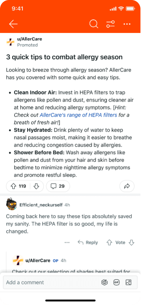The width and height of the screenshot is (142, 306).
Task: Open the search magnifier icon
Action: click(x=94, y=24)
